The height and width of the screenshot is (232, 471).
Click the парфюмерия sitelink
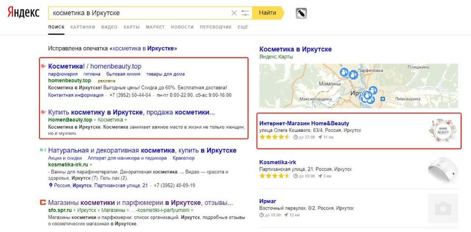(63, 74)
